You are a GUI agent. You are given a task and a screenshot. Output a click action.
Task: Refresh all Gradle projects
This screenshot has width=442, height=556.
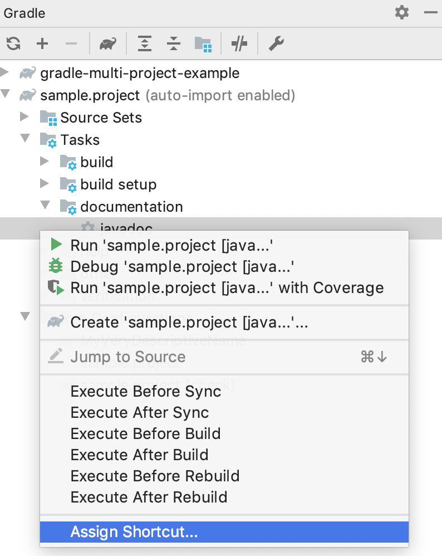coord(13,43)
